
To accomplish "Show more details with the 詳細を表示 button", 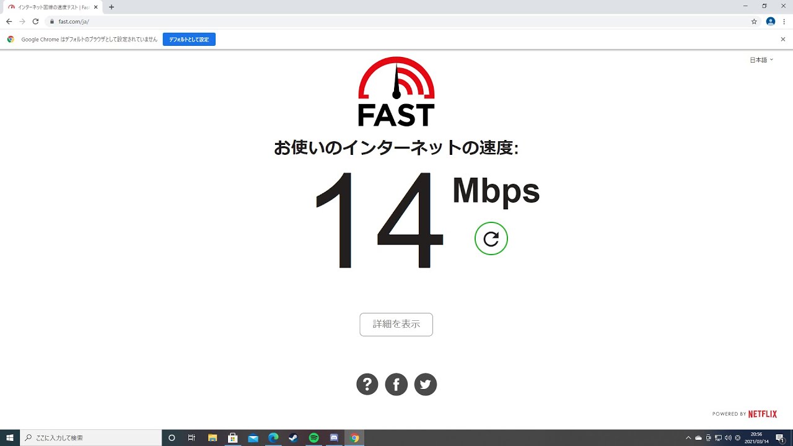I will [x=396, y=325].
